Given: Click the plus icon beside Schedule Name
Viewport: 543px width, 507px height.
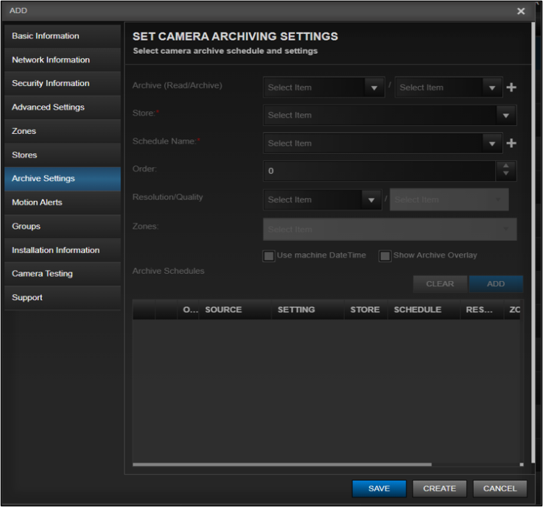Looking at the screenshot, I should (x=511, y=143).
